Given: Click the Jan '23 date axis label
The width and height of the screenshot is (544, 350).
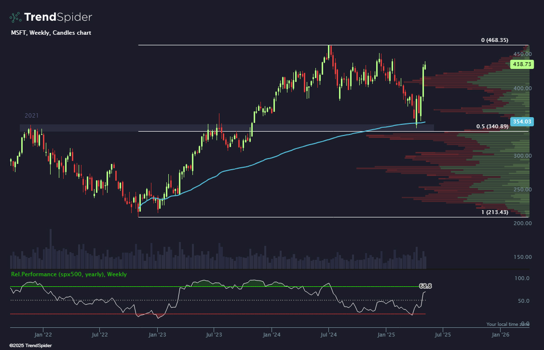Looking at the screenshot, I should click(157, 335).
